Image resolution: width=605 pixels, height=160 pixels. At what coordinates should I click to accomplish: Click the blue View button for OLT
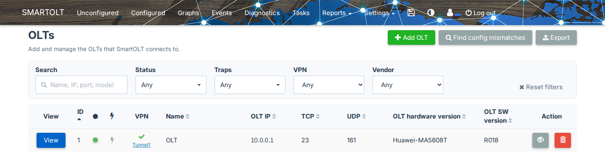(x=51, y=140)
